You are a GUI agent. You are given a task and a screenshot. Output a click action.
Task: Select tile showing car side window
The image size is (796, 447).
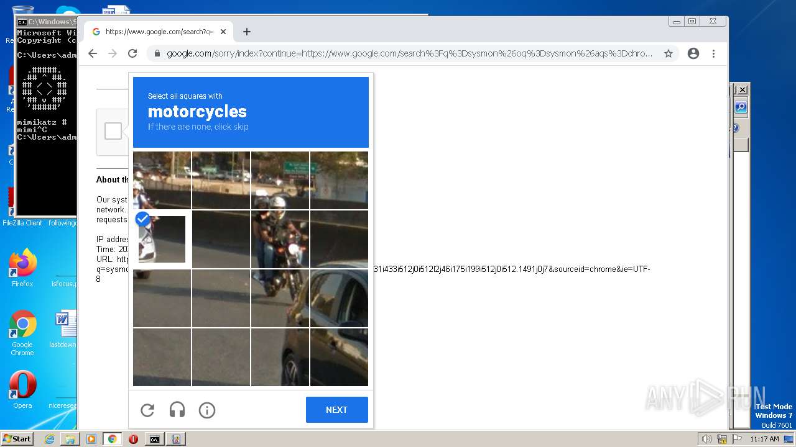click(339, 298)
